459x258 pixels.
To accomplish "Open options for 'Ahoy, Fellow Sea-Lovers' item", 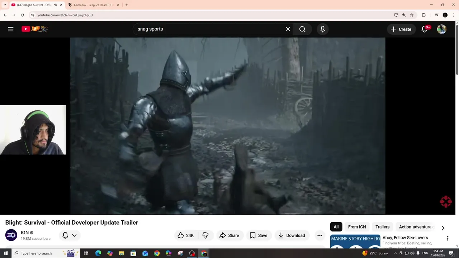I will point(448,238).
